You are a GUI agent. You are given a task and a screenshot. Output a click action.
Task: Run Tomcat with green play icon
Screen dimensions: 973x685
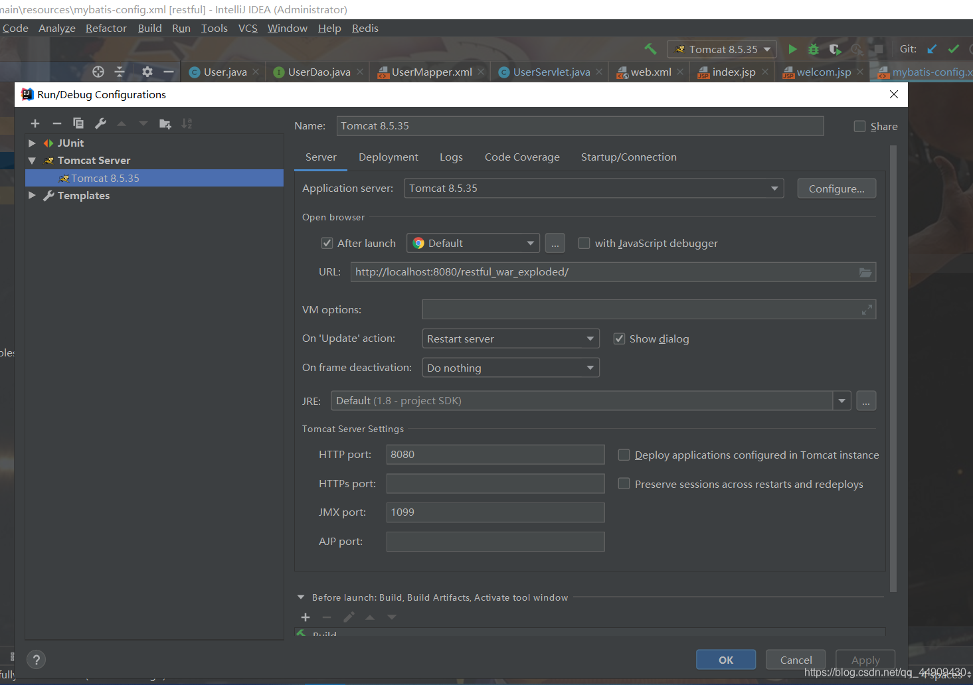pos(792,49)
